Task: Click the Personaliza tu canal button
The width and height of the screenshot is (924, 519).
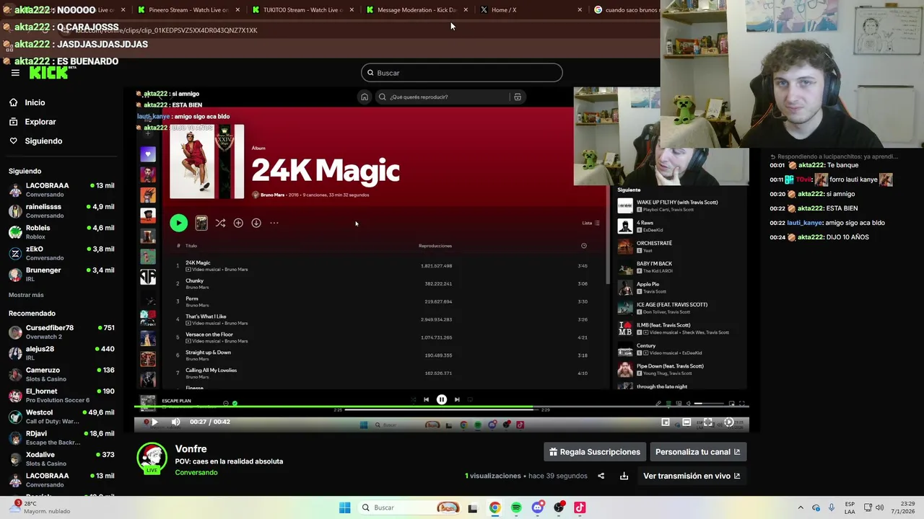Action: coord(697,452)
